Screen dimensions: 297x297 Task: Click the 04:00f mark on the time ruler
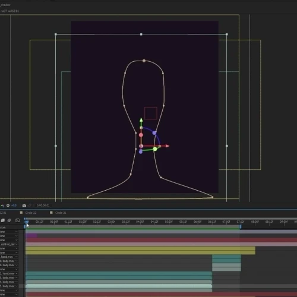coord(140,222)
